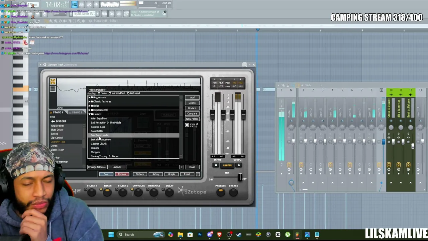Click the Compare button
Image resolution: width=428 pixels, height=241 pixels.
[192, 113]
